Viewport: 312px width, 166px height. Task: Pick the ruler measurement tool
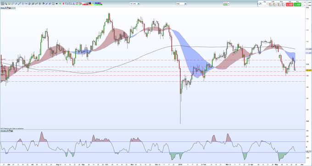[12, 4]
